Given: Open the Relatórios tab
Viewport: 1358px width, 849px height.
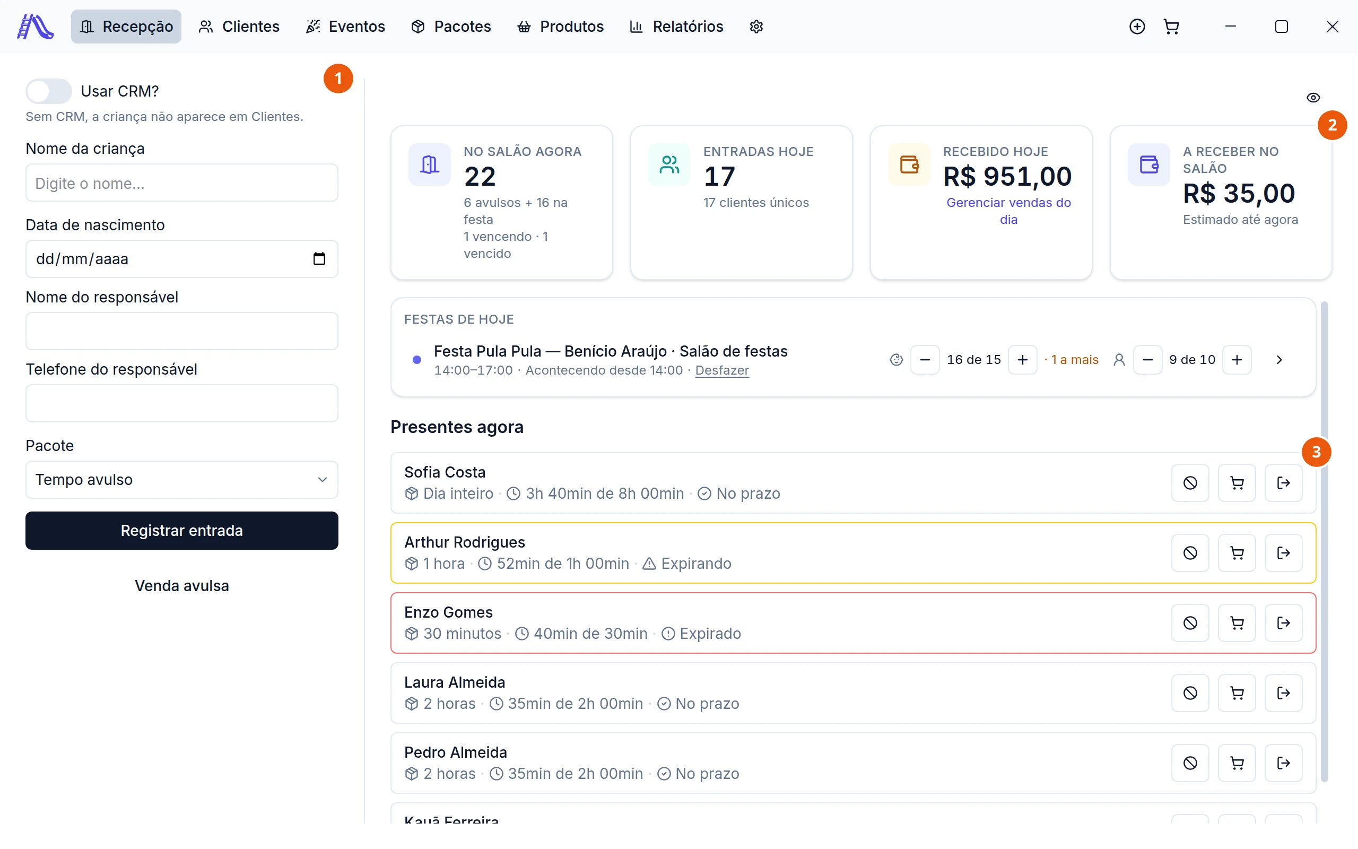Looking at the screenshot, I should click(x=677, y=27).
